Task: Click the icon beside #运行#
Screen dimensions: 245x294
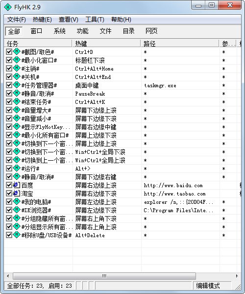Action: [x=17, y=168]
